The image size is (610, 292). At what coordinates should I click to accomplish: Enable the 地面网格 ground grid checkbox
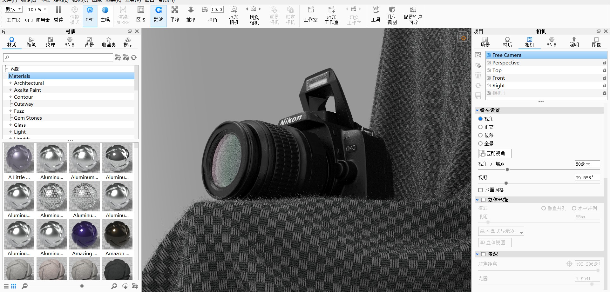pyautogui.click(x=480, y=190)
